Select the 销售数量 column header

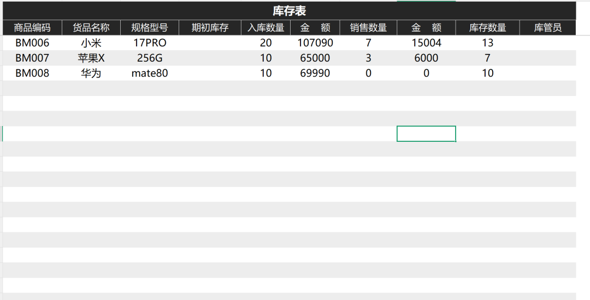[x=368, y=28]
